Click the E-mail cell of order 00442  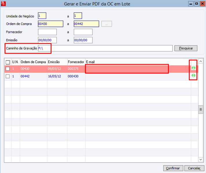pos(138,76)
